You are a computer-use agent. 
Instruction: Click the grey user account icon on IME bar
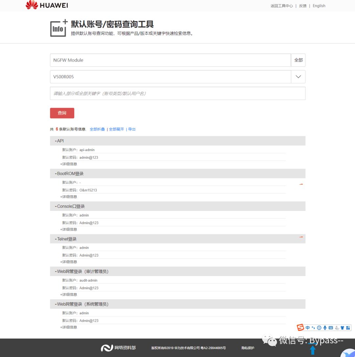point(337,328)
